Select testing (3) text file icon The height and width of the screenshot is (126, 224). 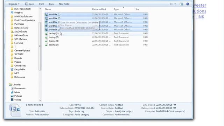pos(47,41)
